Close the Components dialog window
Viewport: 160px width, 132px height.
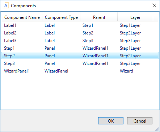pyautogui.click(x=154, y=5)
